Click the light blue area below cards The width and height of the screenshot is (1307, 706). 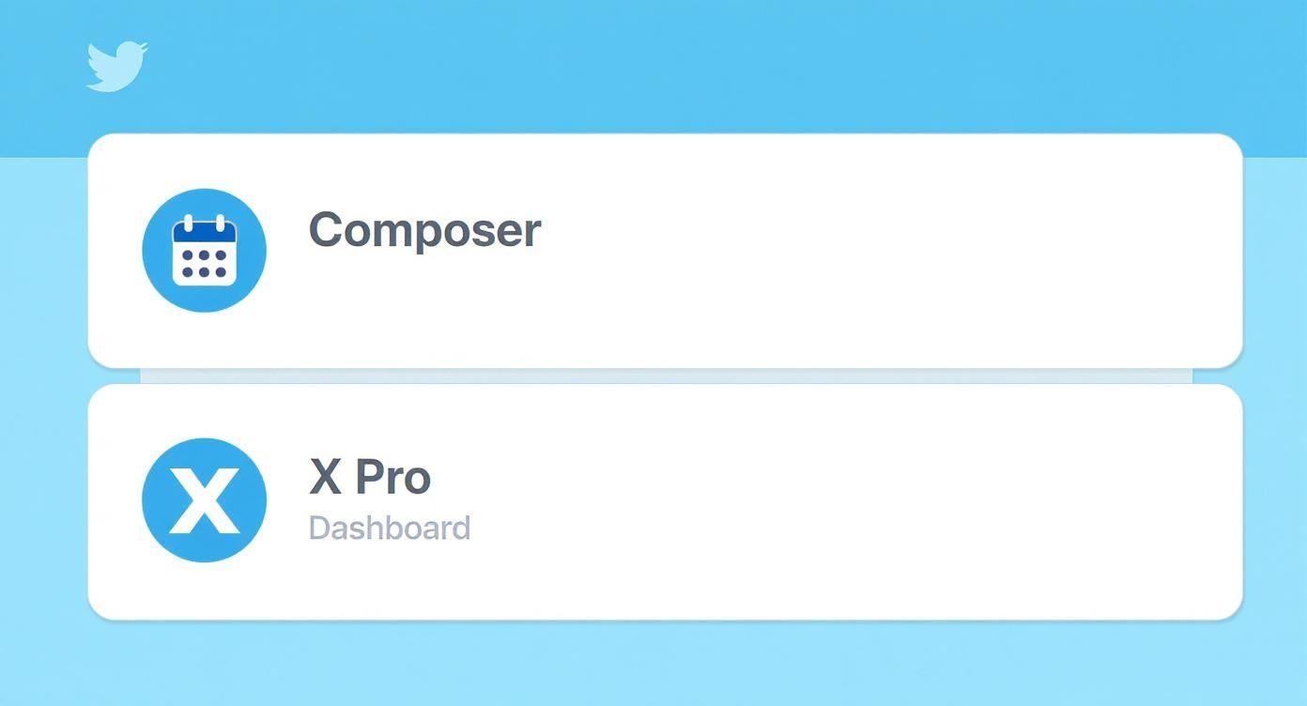click(x=657, y=665)
